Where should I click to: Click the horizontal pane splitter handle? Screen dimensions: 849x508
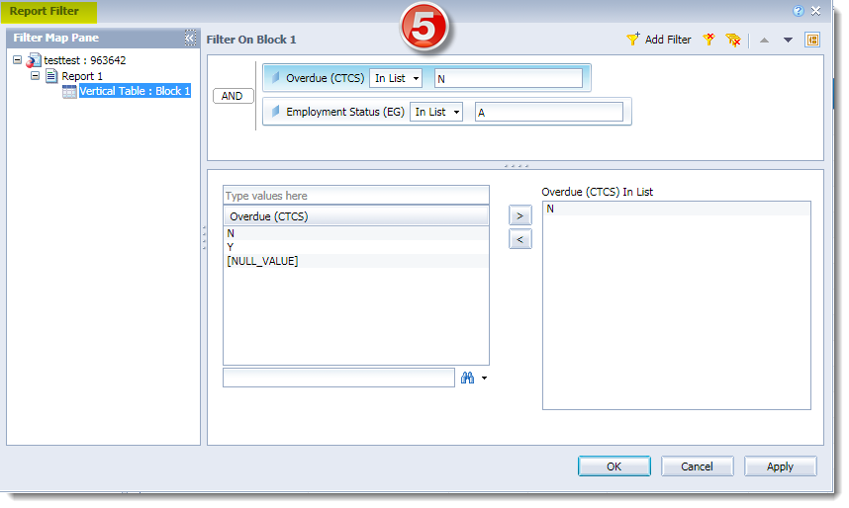point(516,166)
